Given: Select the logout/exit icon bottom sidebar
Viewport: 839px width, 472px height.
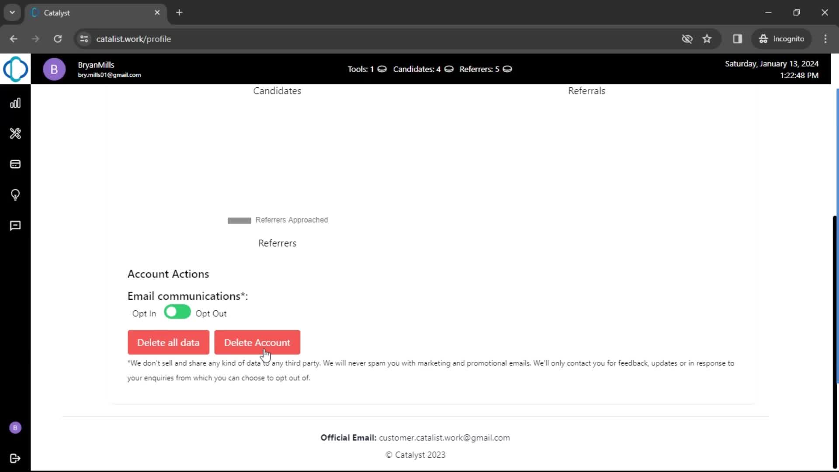Looking at the screenshot, I should click(x=16, y=458).
